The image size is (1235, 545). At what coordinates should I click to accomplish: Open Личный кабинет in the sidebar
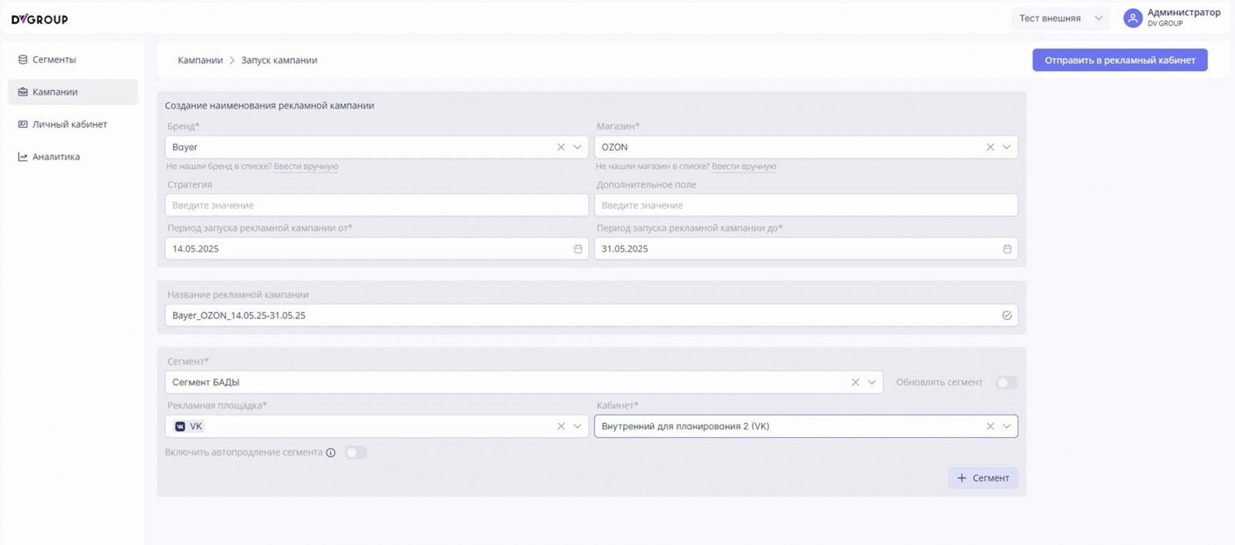[x=73, y=124]
